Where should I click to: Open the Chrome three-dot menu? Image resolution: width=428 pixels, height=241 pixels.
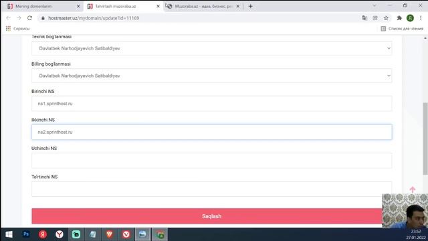click(x=421, y=18)
